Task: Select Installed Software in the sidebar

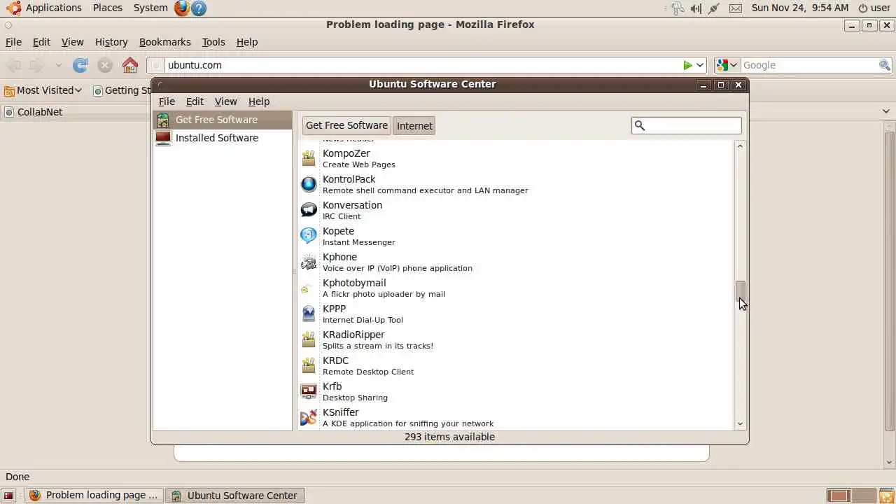Action: pyautogui.click(x=223, y=138)
